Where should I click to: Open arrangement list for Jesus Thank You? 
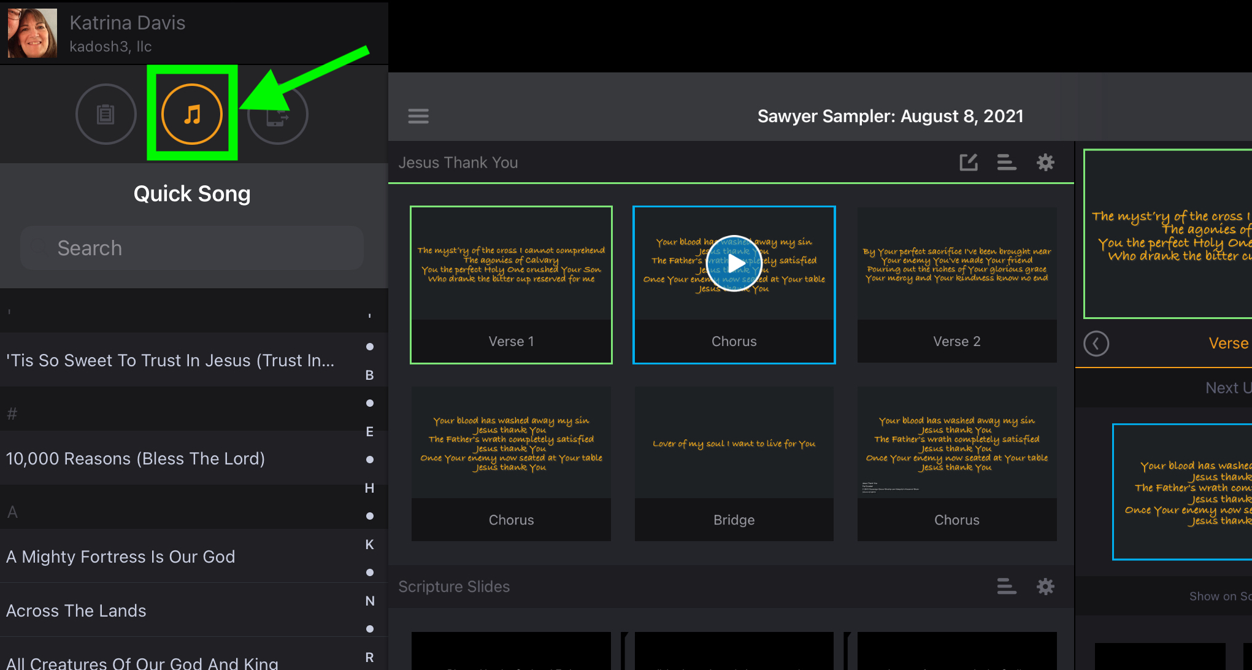coord(1007,163)
